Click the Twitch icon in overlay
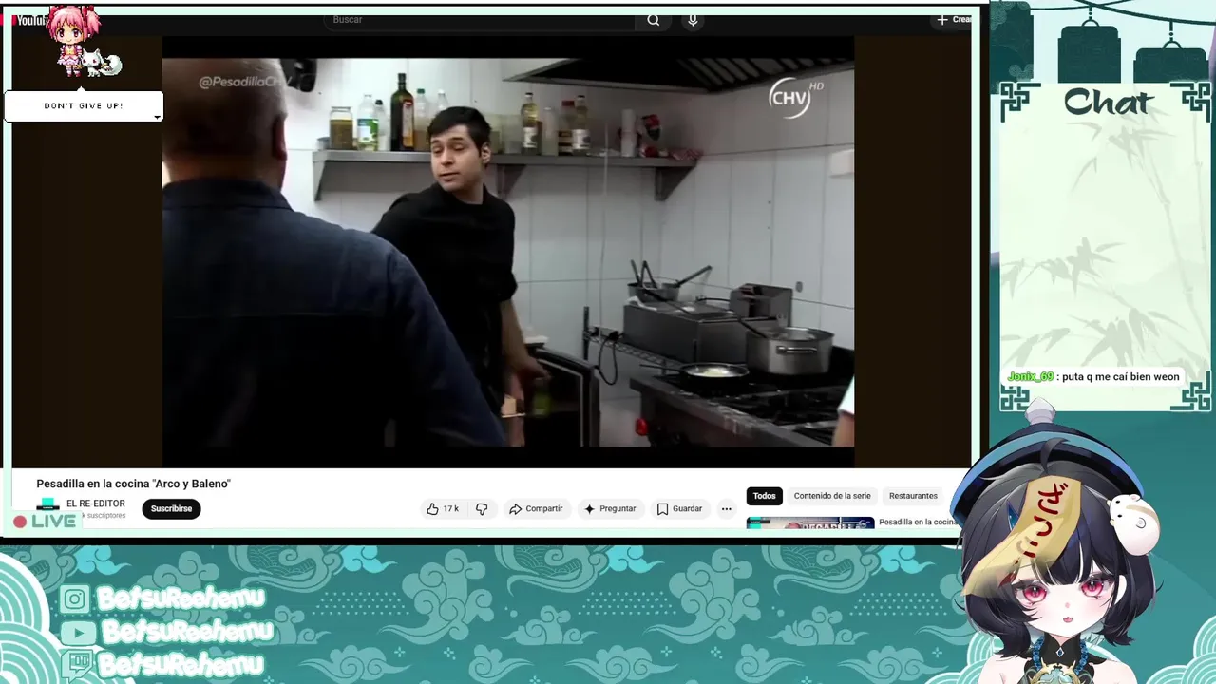Image resolution: width=1216 pixels, height=684 pixels. (78, 664)
